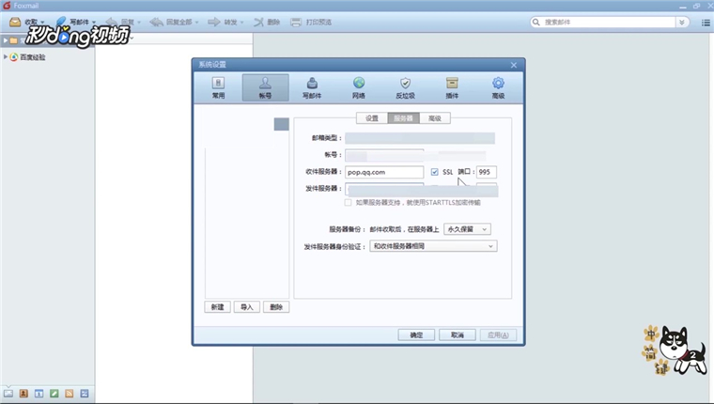714x404 pixels.
Task: Open the 反垃圾 settings category
Action: (x=405, y=88)
